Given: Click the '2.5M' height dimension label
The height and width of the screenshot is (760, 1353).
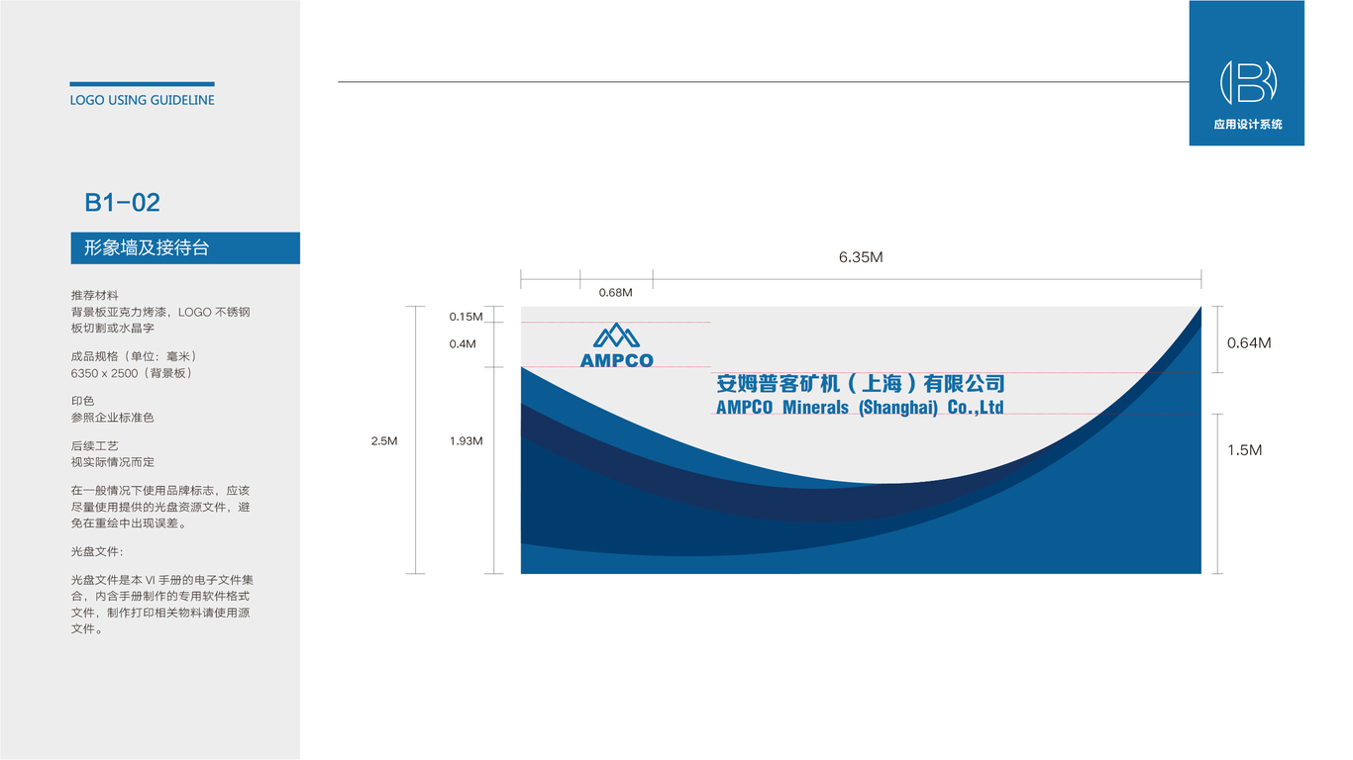Looking at the screenshot, I should (384, 441).
